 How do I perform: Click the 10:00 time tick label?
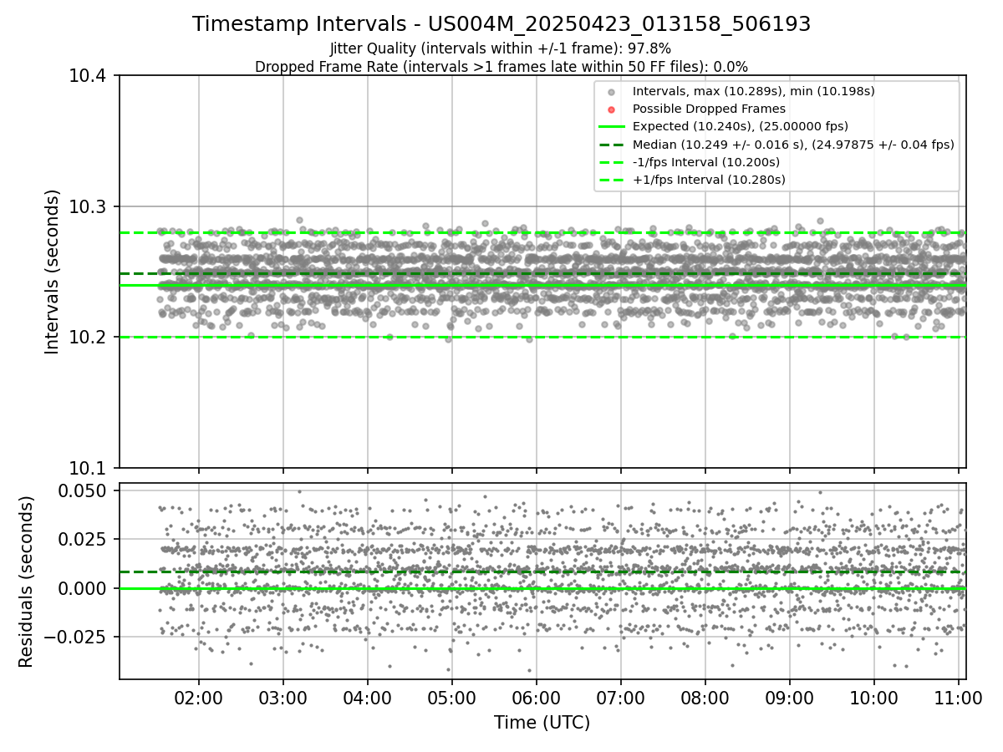[x=873, y=697]
